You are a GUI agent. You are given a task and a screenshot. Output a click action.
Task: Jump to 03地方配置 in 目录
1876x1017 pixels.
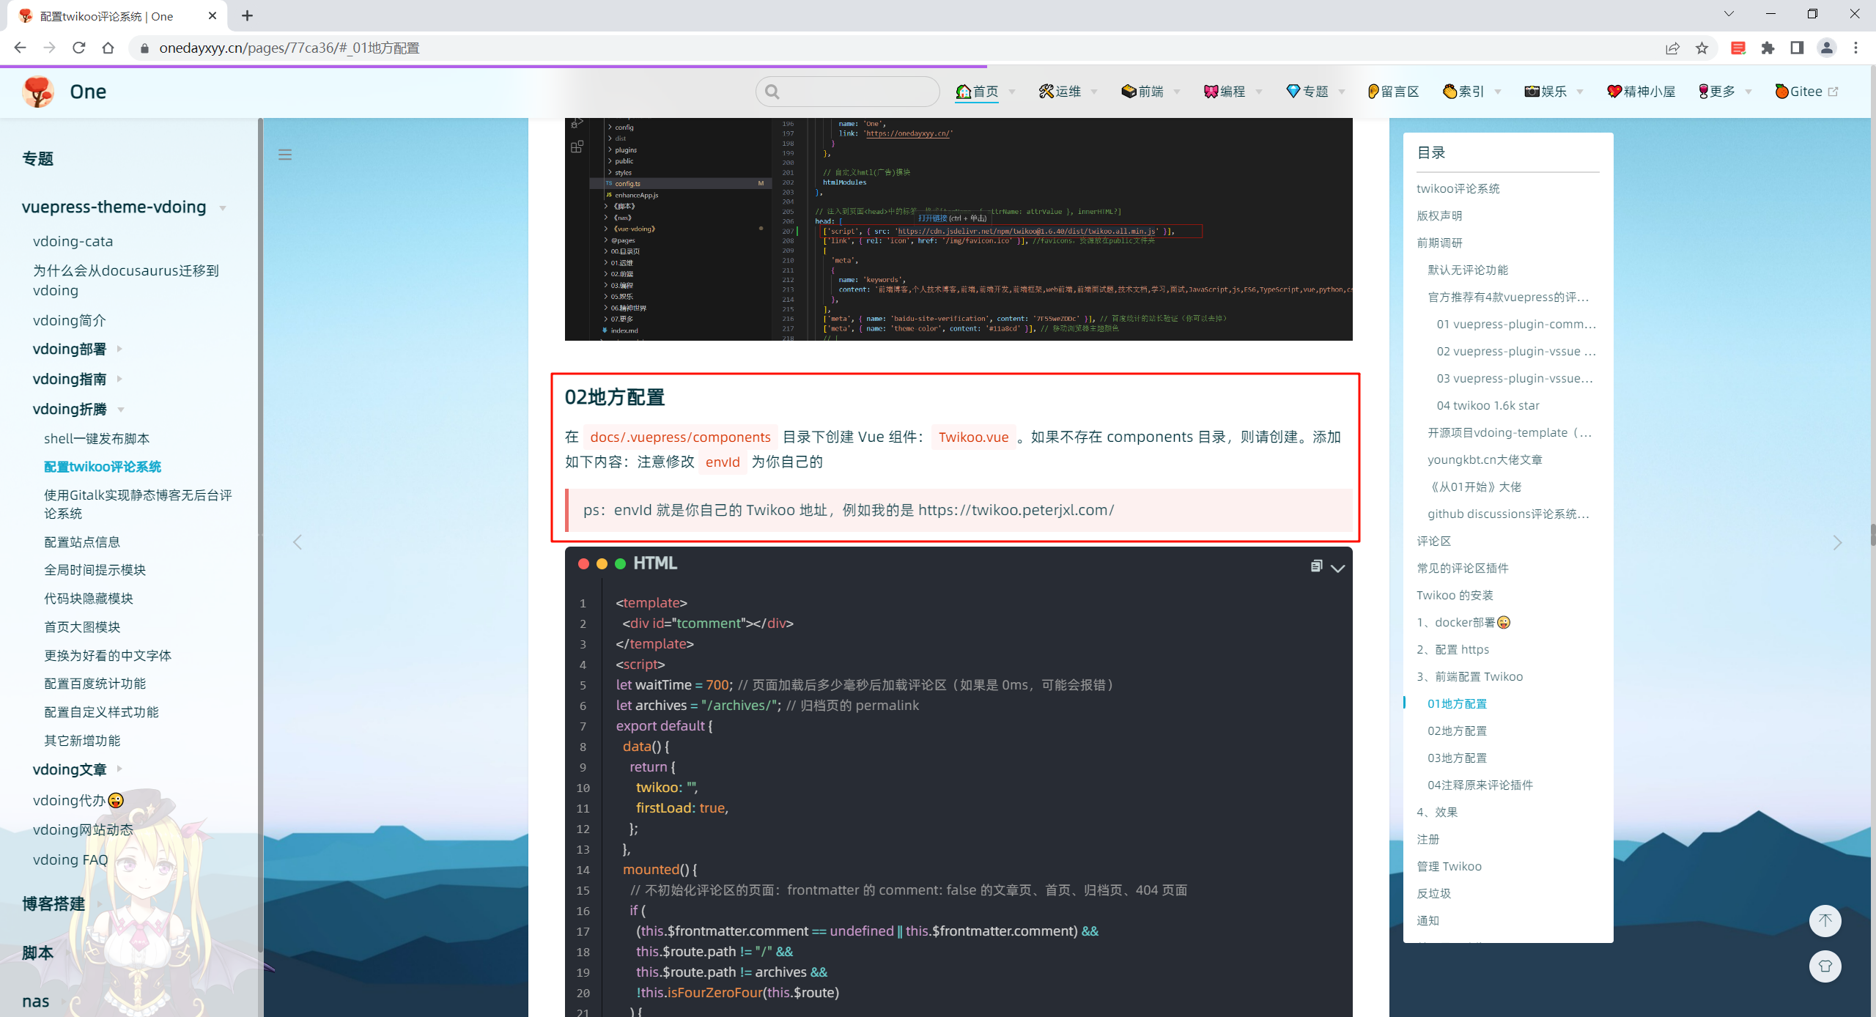1457,758
